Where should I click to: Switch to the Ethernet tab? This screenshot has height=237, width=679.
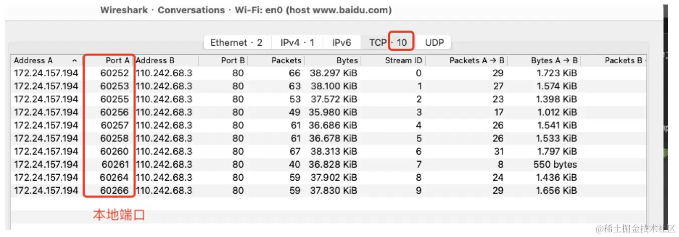(x=236, y=43)
